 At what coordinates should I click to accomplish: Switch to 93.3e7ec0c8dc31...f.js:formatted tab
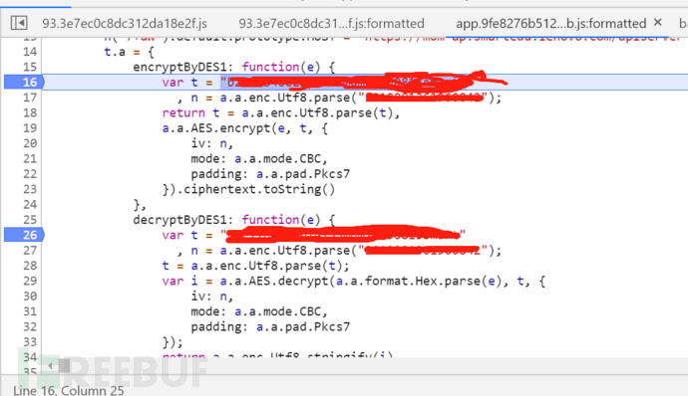(331, 23)
